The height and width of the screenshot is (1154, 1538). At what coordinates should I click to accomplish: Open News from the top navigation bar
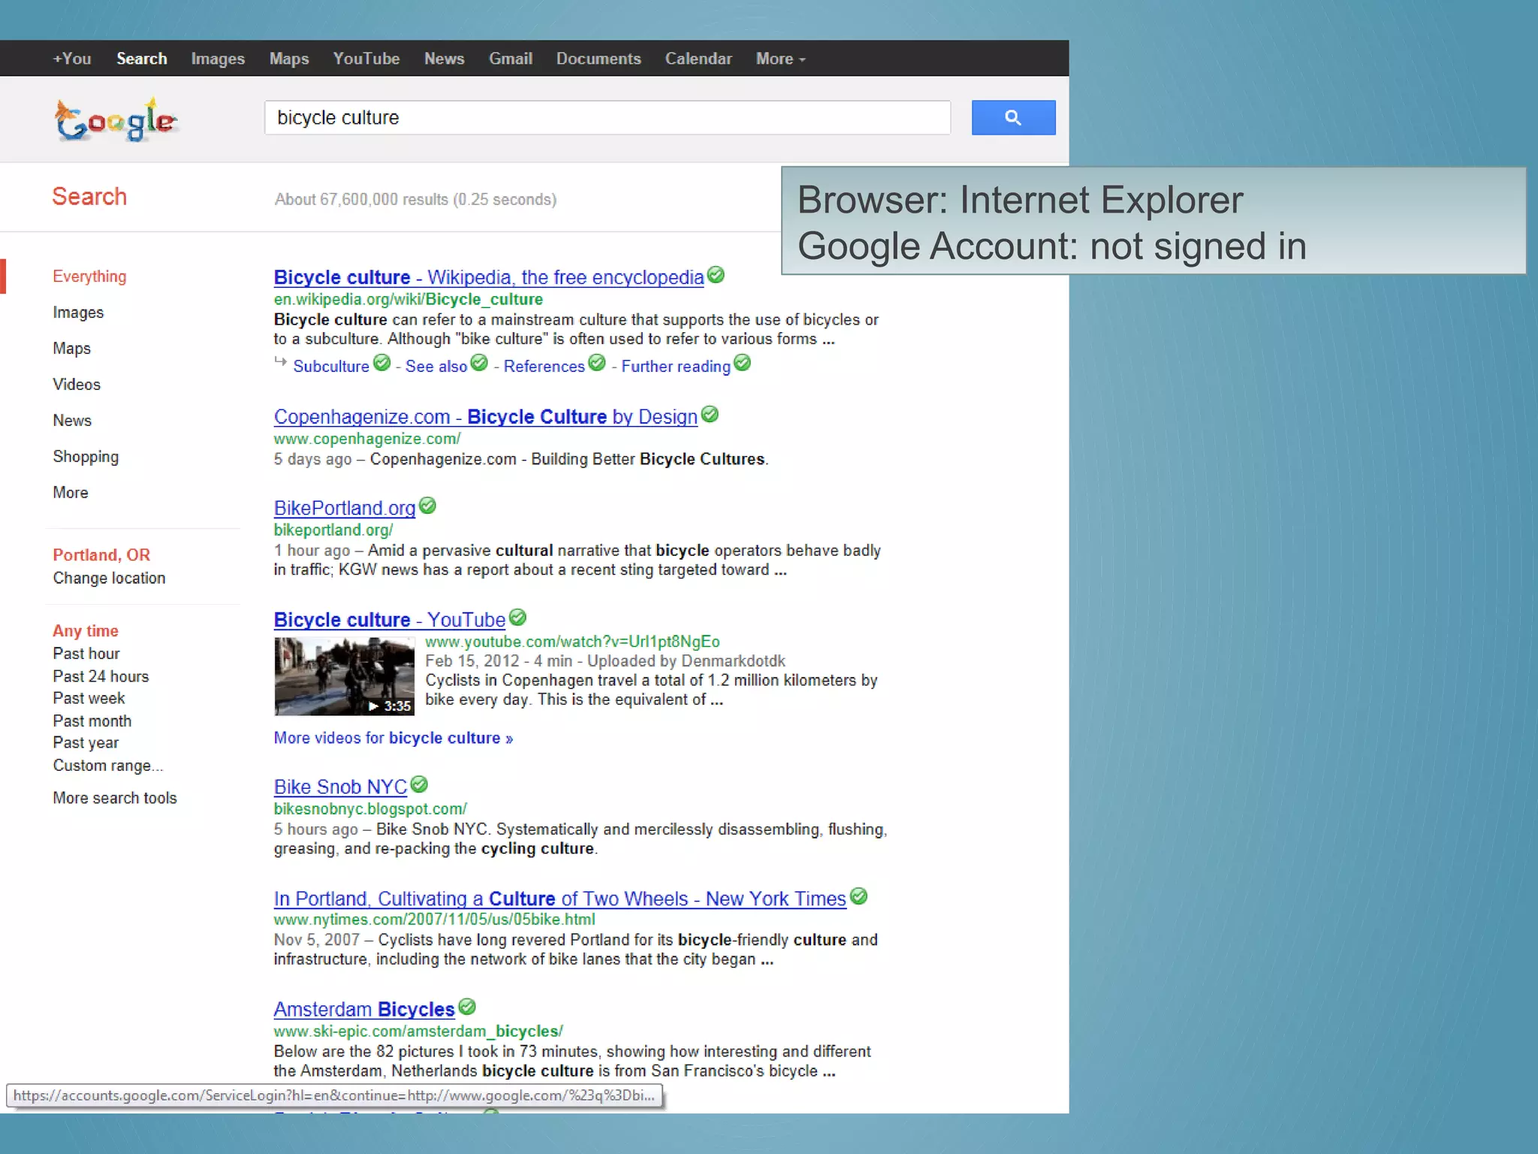click(x=445, y=59)
